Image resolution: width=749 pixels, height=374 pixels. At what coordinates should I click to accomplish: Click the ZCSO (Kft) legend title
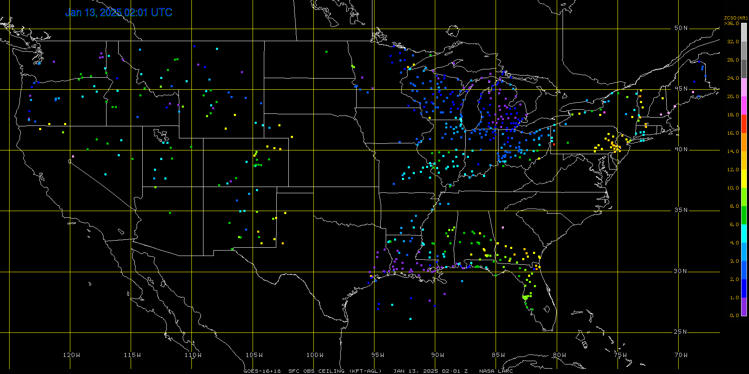tap(736, 18)
